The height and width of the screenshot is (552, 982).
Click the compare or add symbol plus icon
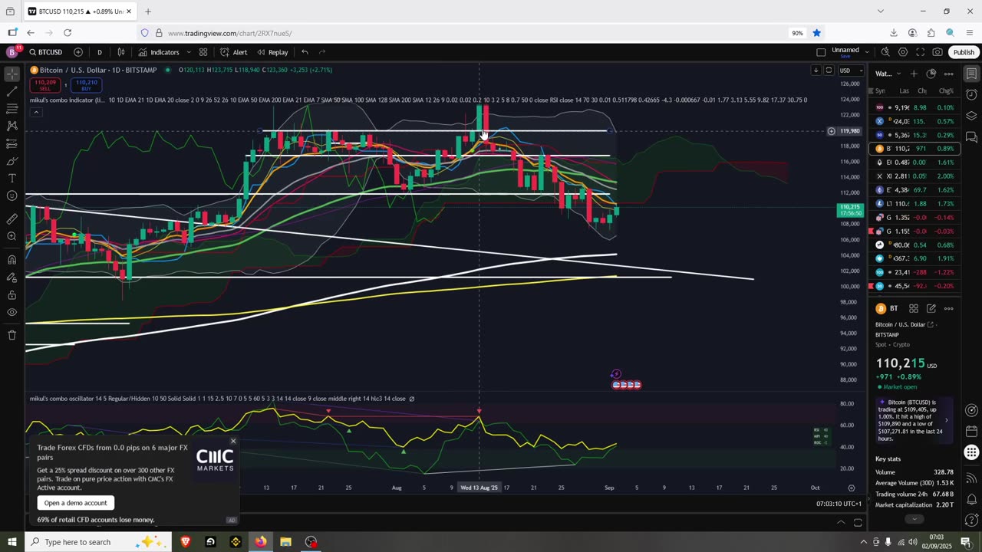(78, 52)
